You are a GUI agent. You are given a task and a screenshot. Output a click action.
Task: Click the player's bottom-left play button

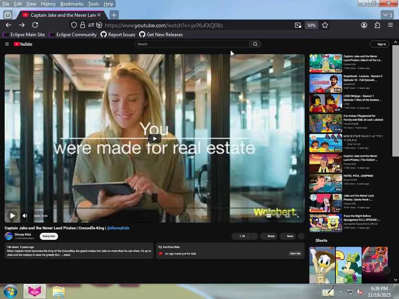[12, 216]
